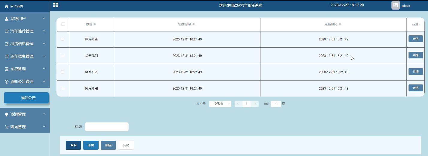Click the 关于我们 title cell
The height and width of the screenshot is (156, 428).
91,56
